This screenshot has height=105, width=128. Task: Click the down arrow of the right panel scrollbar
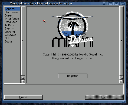122,81
